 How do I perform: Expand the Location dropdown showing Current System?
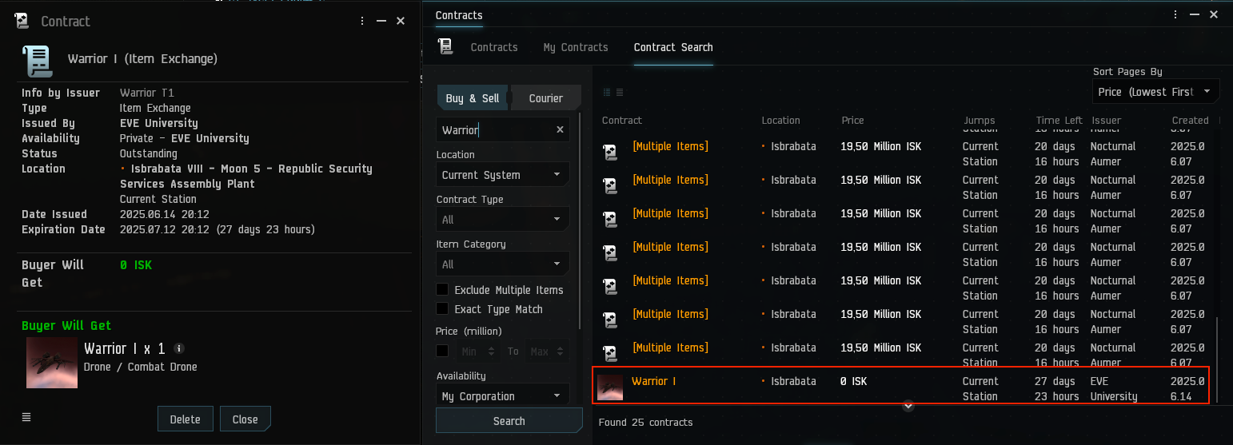pos(502,175)
